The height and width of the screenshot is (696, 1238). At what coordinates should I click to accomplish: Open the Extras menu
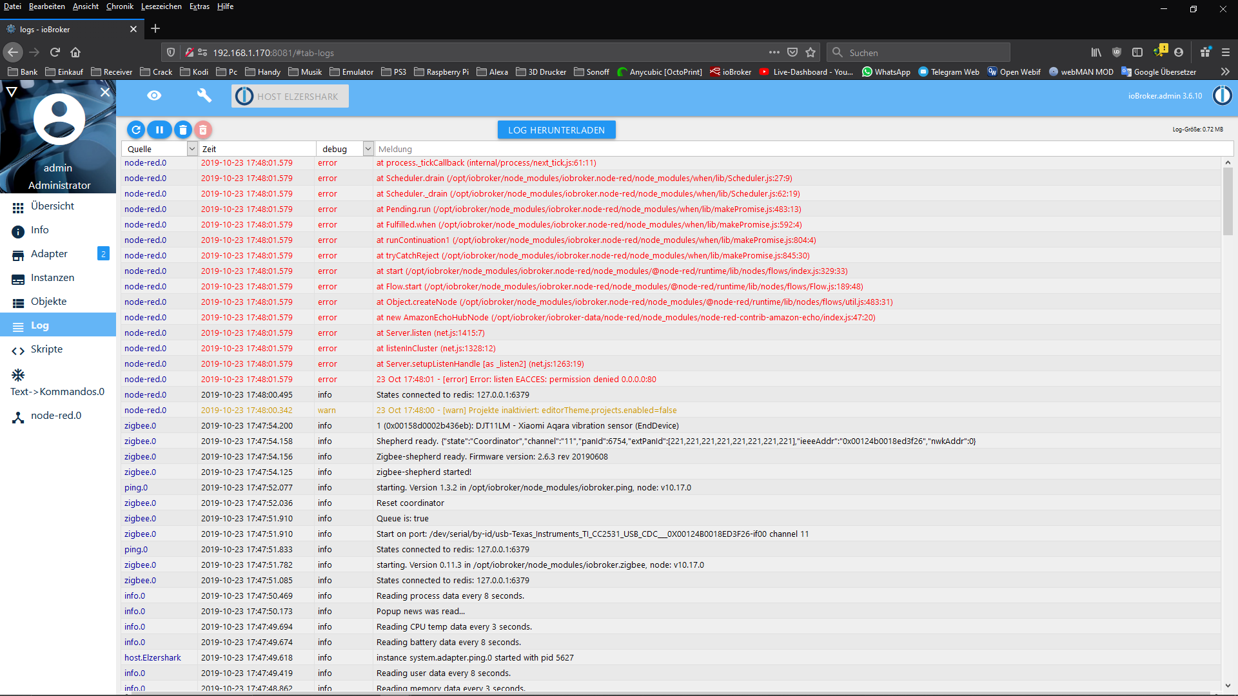point(199,6)
